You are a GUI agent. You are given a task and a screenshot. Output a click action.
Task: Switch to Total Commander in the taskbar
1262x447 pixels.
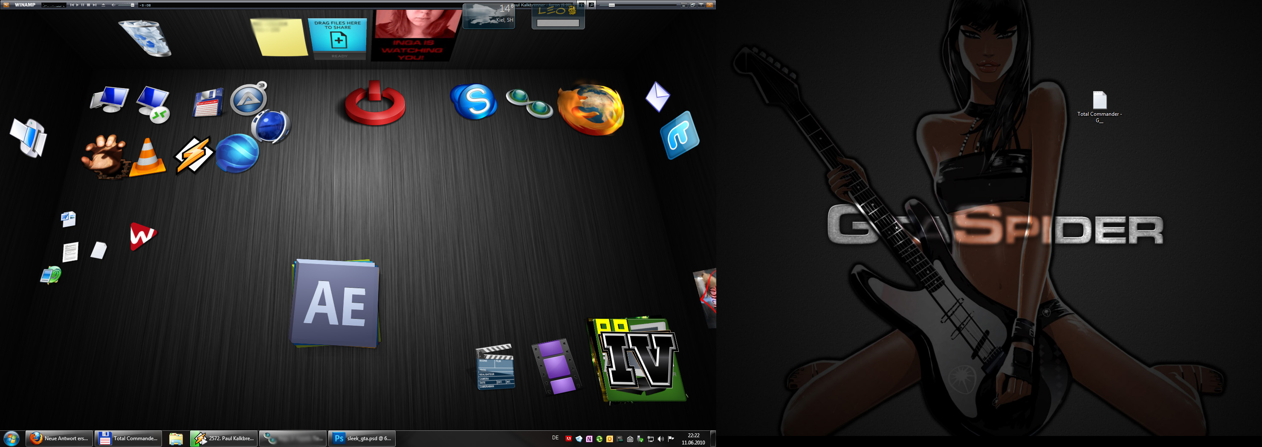(x=129, y=438)
